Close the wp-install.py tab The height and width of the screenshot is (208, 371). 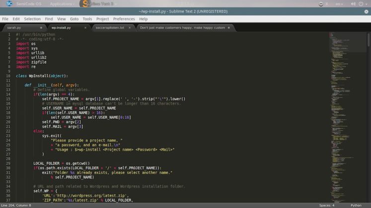85,28
